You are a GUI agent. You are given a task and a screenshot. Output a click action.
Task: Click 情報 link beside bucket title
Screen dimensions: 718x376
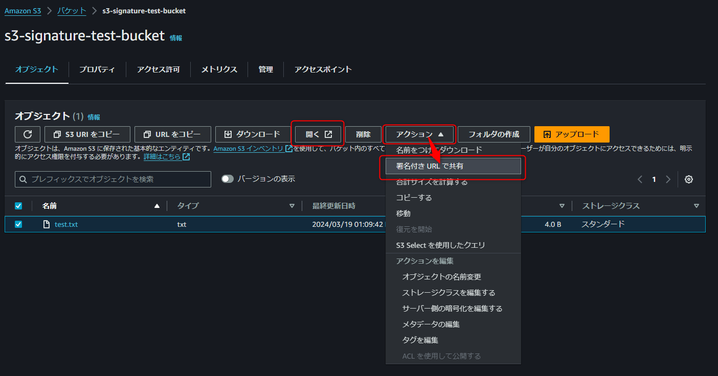[x=176, y=38]
